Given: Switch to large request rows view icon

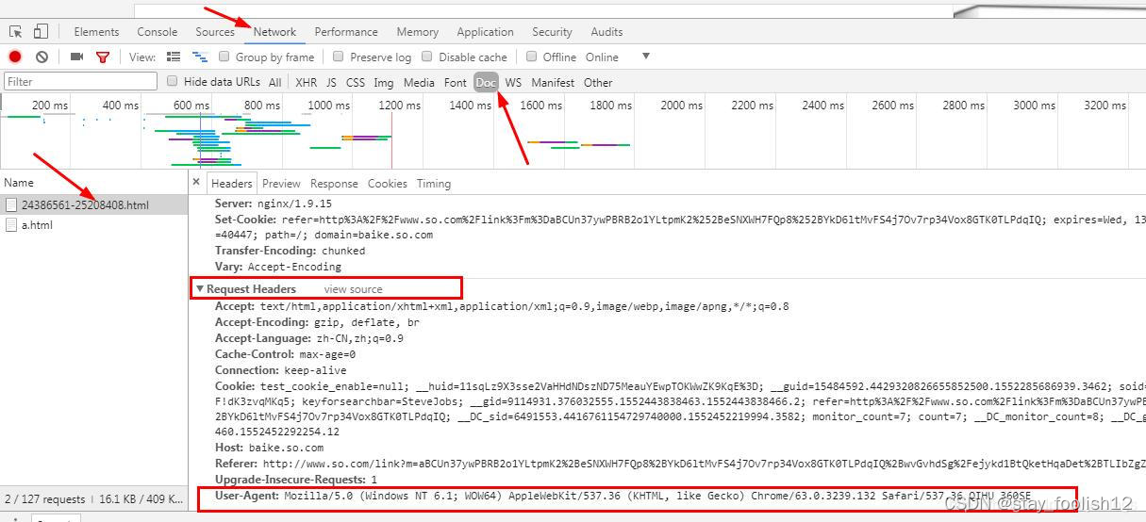Looking at the screenshot, I should click(174, 57).
